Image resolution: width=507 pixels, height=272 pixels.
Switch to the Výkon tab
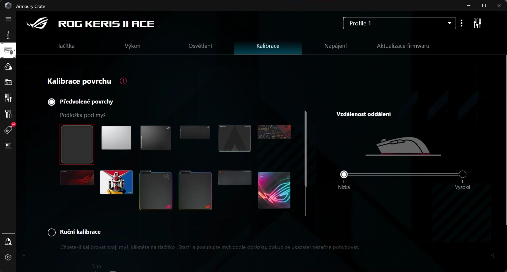tap(133, 46)
